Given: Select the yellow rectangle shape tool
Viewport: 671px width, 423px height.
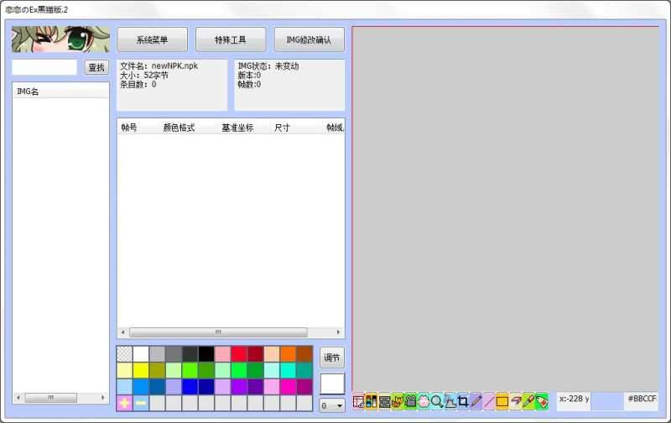Looking at the screenshot, I should tap(502, 401).
